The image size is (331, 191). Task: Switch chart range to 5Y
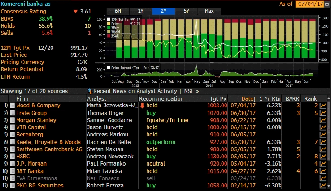(187, 11)
